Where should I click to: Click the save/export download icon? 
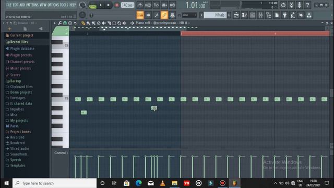[x=309, y=15]
